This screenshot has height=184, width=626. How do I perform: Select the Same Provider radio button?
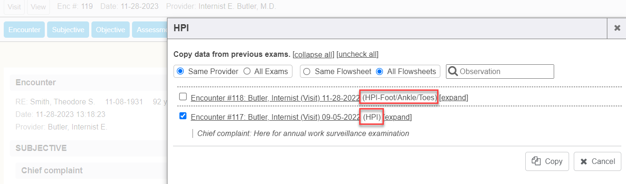coord(181,71)
